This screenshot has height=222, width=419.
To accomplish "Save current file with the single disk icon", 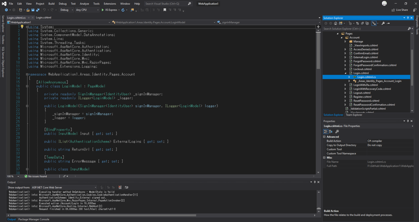I will pos(33,10).
